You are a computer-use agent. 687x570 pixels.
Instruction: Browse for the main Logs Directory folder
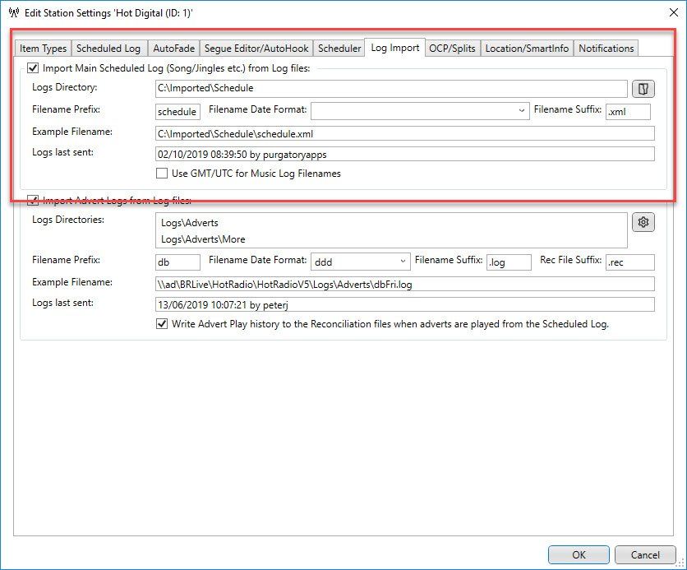tap(643, 89)
